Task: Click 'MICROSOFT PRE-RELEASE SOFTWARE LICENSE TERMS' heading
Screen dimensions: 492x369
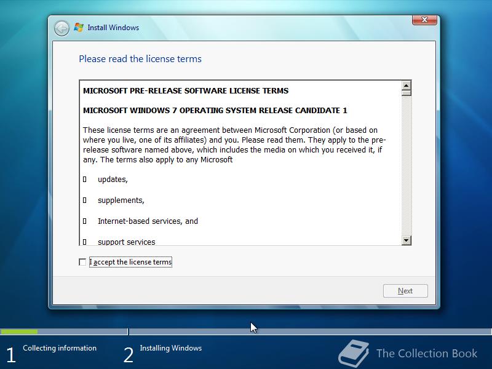Action: pyautogui.click(x=186, y=90)
